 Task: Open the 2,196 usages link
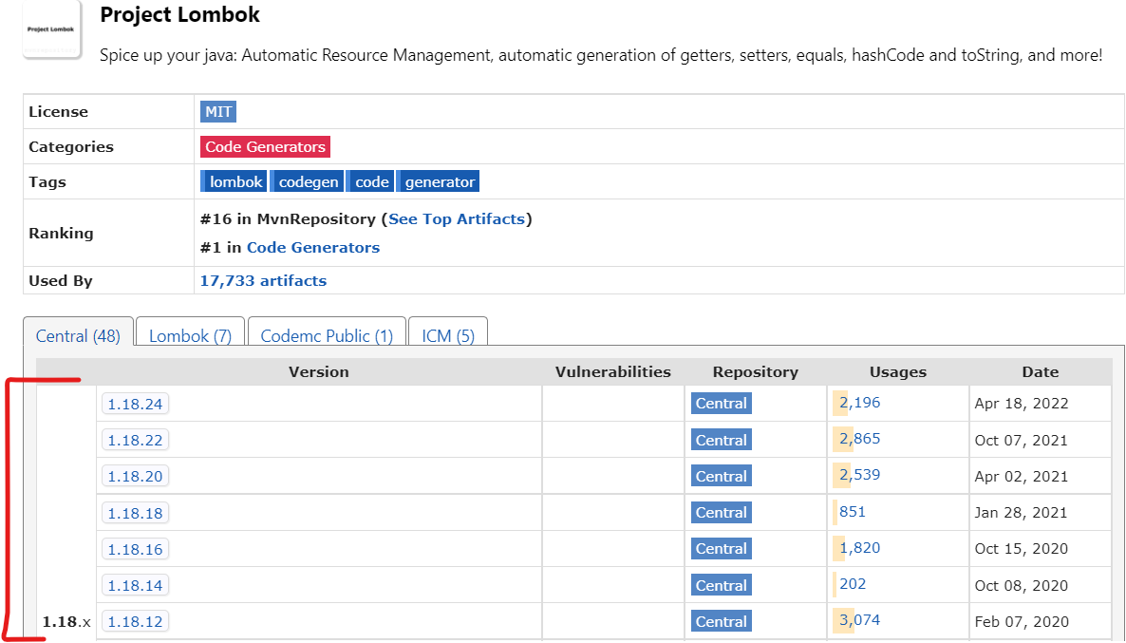pyautogui.click(x=859, y=403)
